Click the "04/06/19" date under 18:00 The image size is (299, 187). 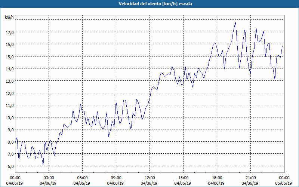[x=216, y=183]
